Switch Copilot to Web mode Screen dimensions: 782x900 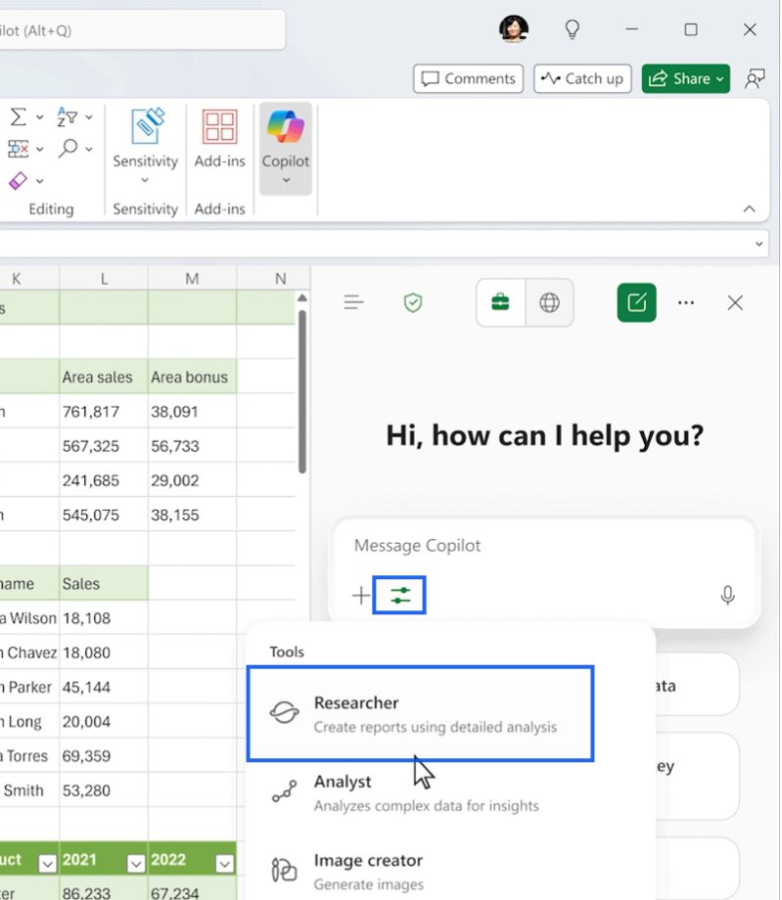(x=550, y=303)
